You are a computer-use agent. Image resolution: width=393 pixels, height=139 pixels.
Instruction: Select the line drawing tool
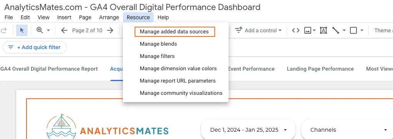click(x=336, y=31)
